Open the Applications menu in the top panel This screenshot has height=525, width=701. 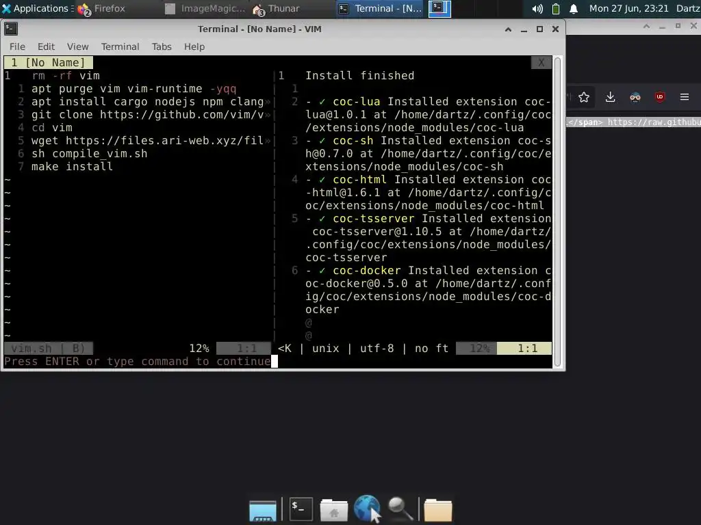tap(36, 8)
